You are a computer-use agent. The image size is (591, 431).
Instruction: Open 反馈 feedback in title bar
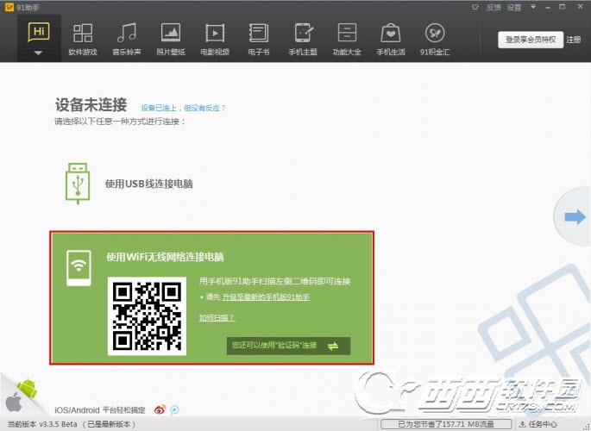[x=494, y=7]
